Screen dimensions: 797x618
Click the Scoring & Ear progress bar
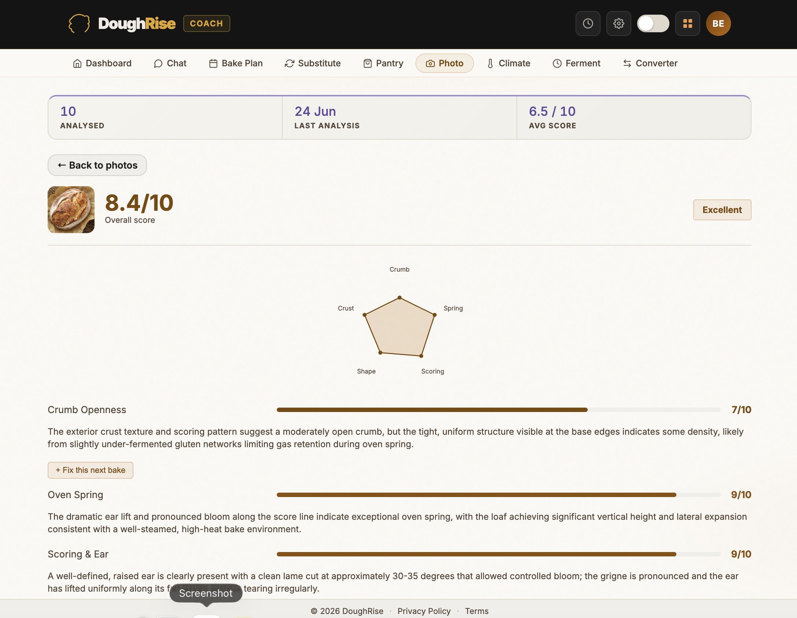coord(499,554)
